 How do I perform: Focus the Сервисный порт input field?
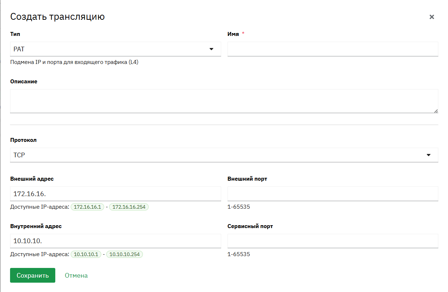[333, 241]
